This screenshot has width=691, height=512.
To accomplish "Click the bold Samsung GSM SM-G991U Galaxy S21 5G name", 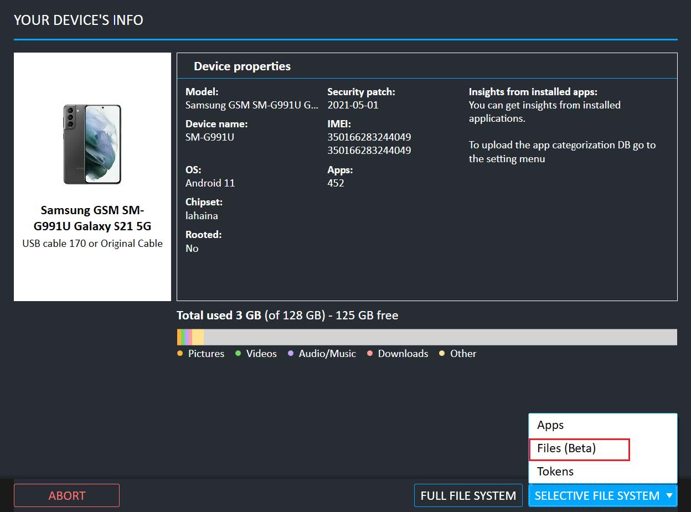I will (92, 218).
